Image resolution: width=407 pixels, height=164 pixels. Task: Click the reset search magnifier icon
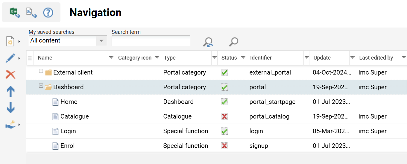pyautogui.click(x=208, y=42)
